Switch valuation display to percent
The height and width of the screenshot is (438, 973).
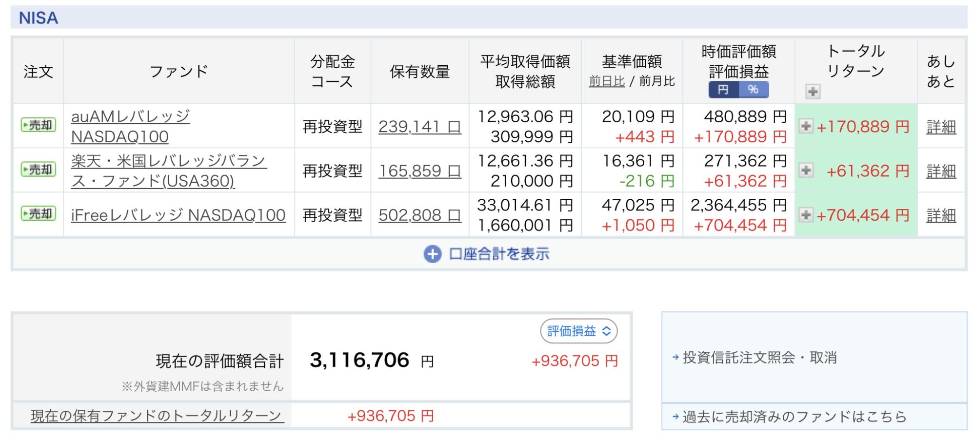click(754, 90)
